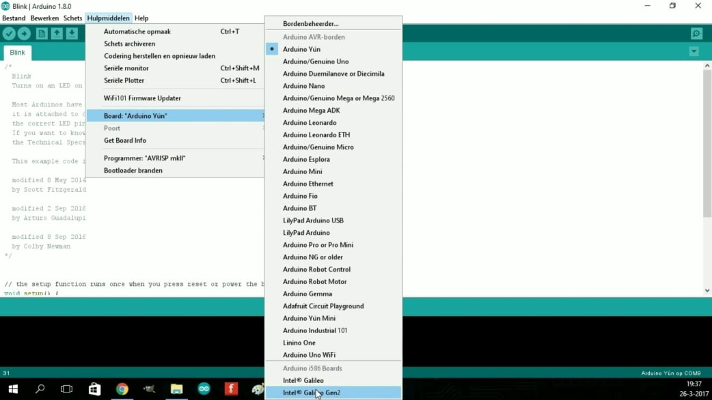
Task: Open the Windows Start menu
Action: tap(13, 389)
